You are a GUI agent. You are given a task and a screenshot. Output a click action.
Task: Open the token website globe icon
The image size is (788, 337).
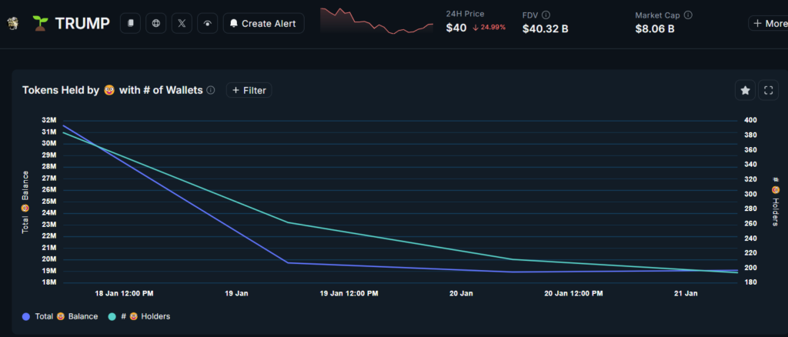click(157, 23)
